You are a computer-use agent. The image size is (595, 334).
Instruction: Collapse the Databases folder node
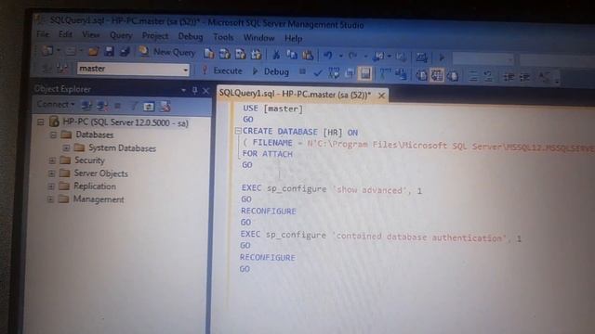(x=54, y=135)
